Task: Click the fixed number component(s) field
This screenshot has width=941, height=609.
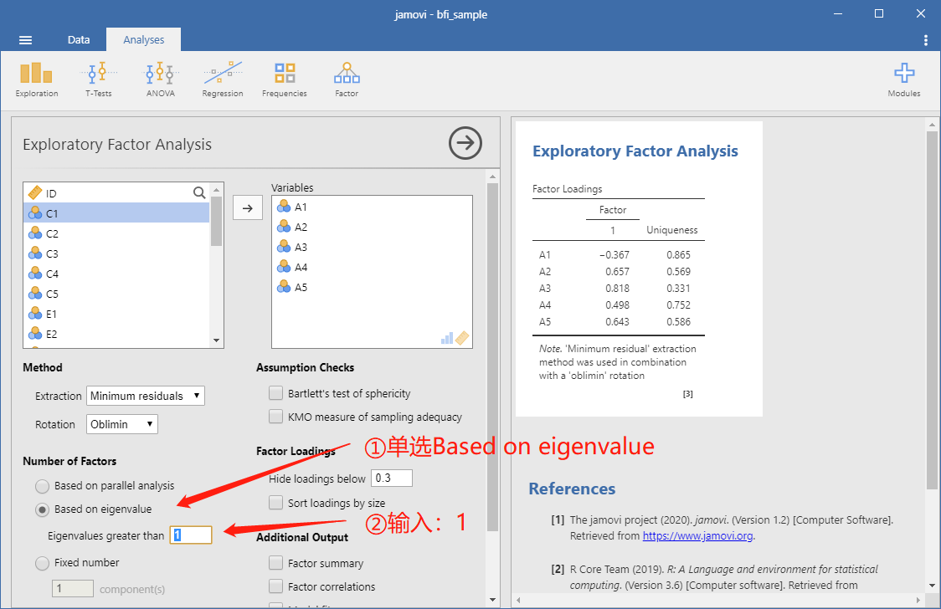Action: click(73, 589)
